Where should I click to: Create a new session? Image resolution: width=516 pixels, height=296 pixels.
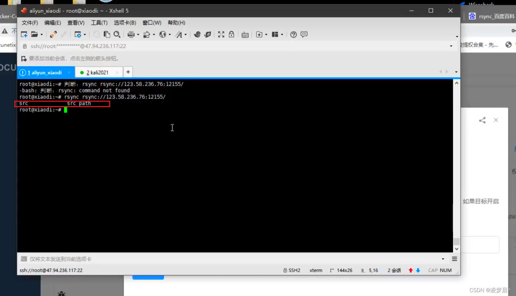click(24, 34)
